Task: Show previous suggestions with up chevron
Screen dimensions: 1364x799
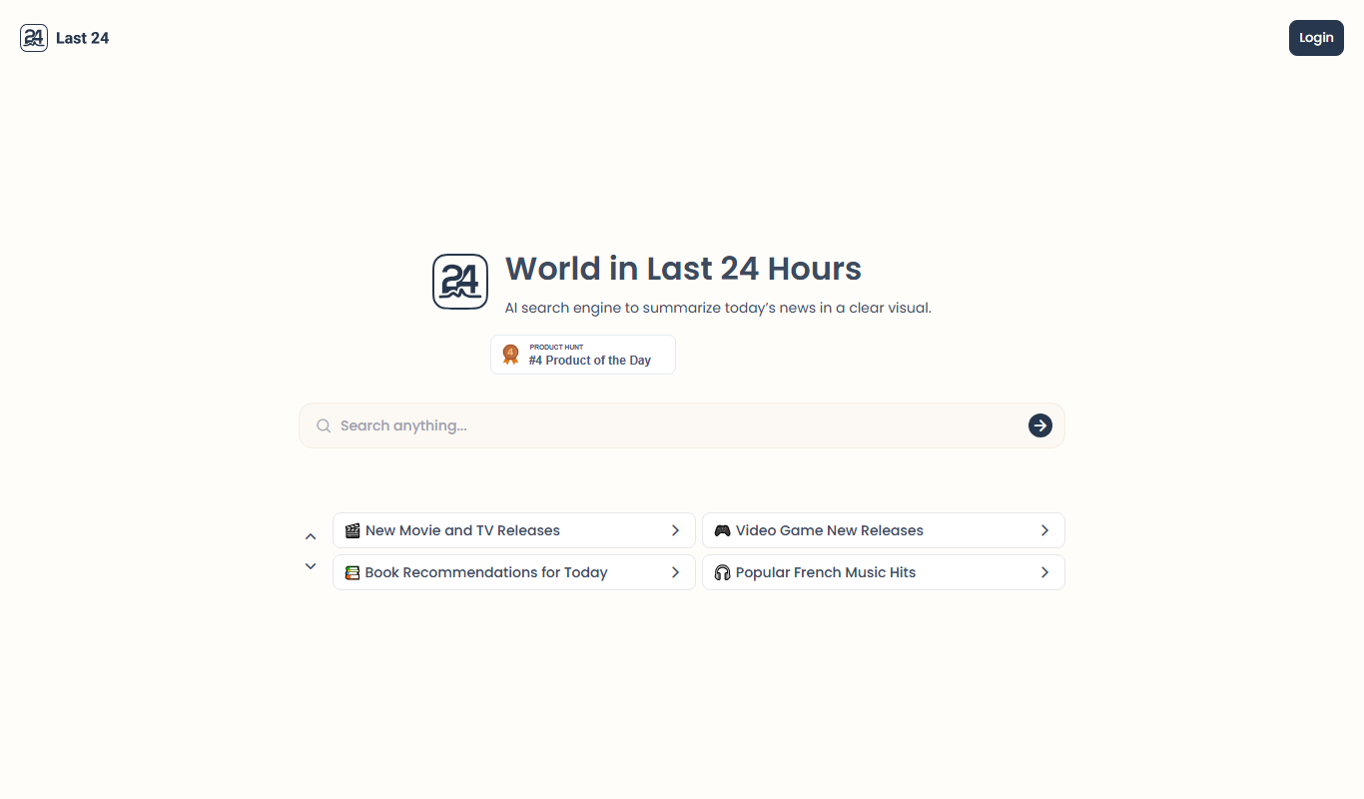Action: point(311,536)
